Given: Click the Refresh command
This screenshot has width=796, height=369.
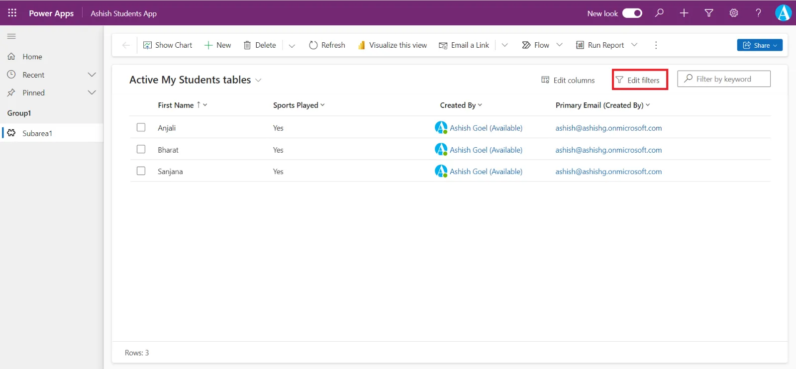Looking at the screenshot, I should (327, 45).
